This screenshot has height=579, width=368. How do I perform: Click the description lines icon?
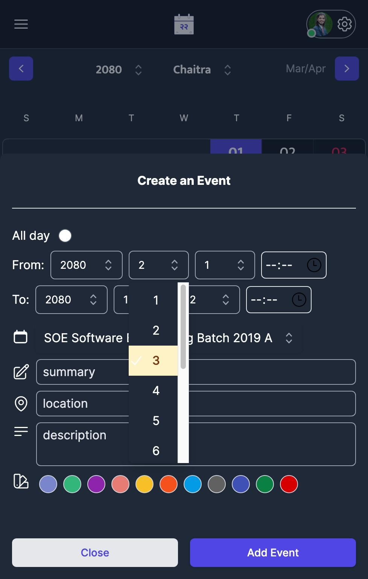21,432
